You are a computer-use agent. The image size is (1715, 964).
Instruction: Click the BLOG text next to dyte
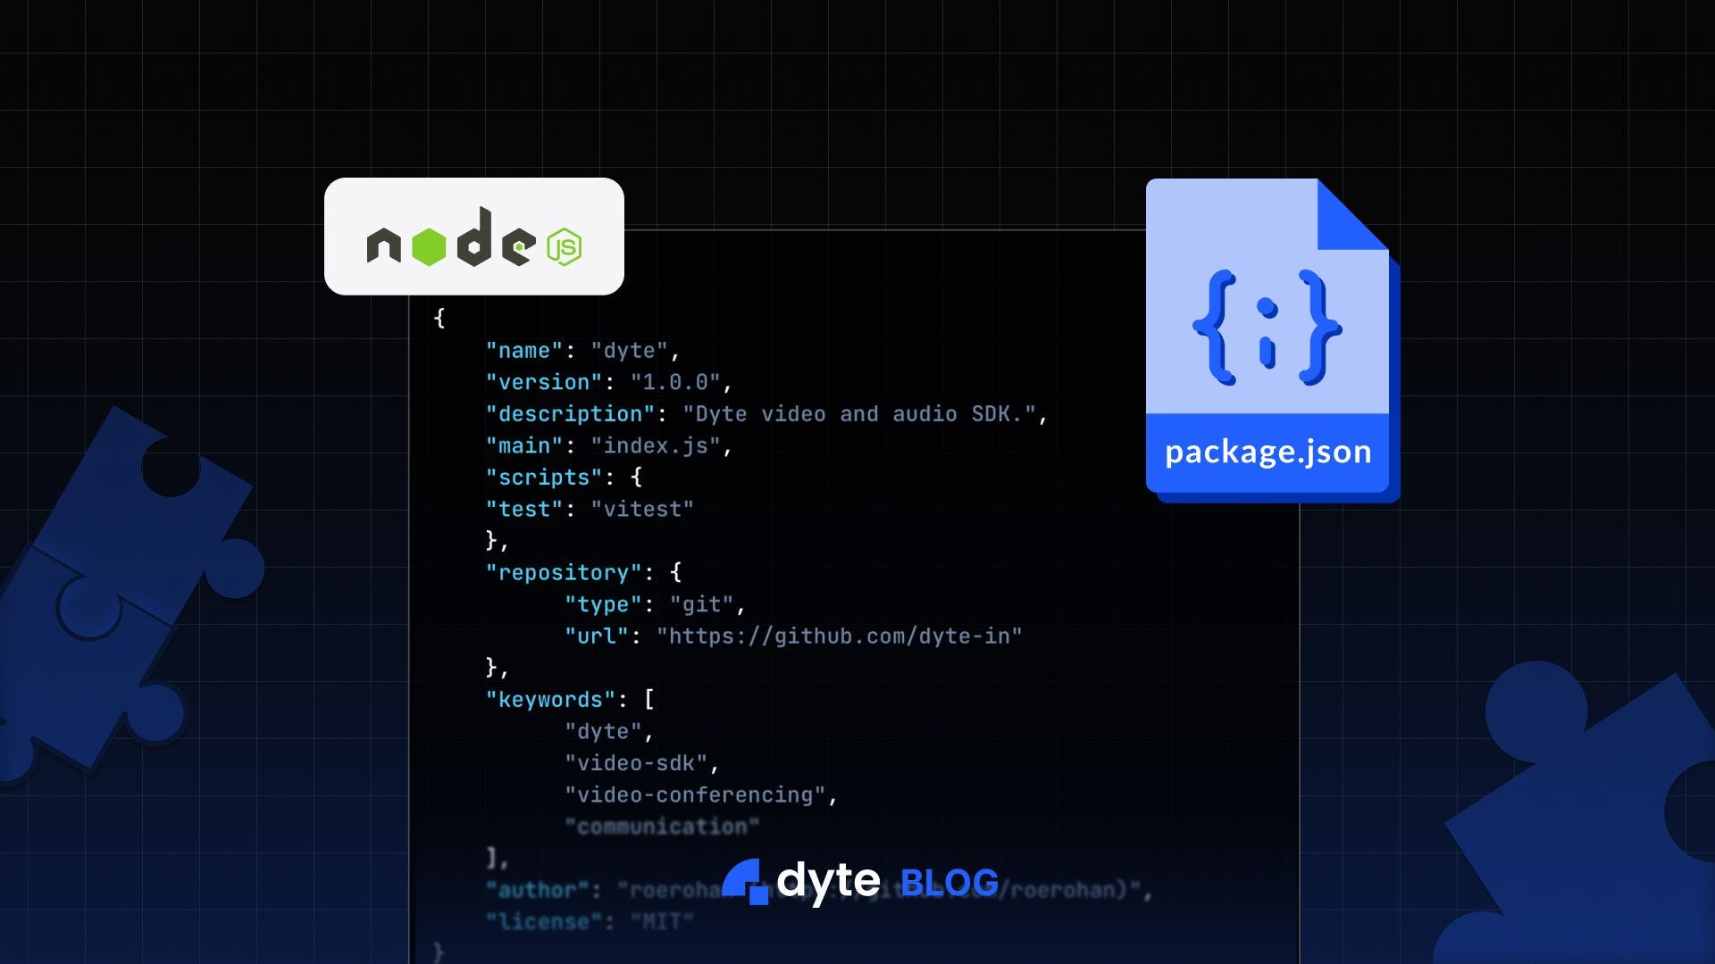(x=950, y=883)
